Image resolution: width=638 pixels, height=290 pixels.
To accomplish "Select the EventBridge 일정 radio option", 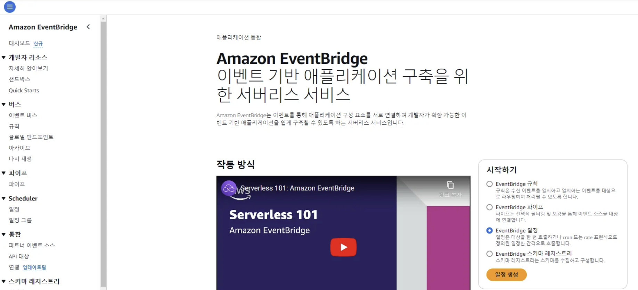I will click(490, 230).
